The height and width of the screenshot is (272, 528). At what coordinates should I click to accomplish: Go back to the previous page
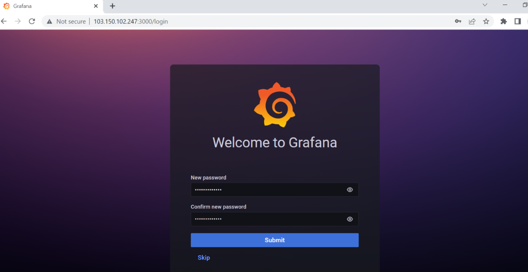tap(4, 21)
